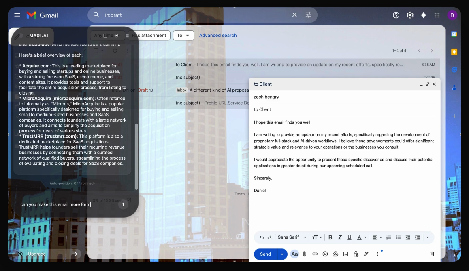Open text color dropdown
The width and height of the screenshot is (469, 271).
[x=361, y=237]
